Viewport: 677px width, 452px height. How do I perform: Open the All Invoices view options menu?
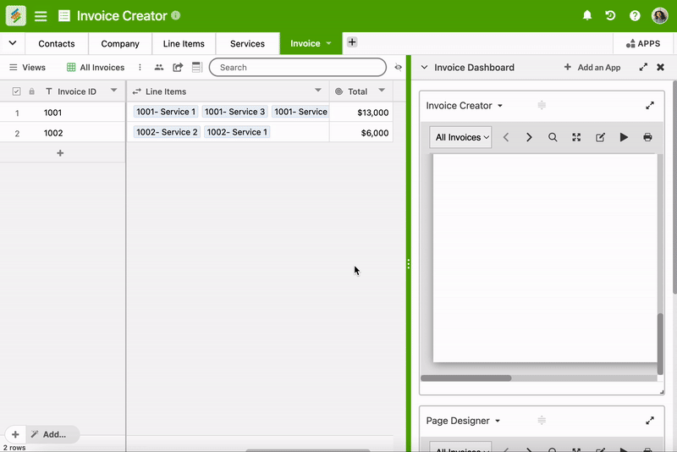(x=140, y=68)
